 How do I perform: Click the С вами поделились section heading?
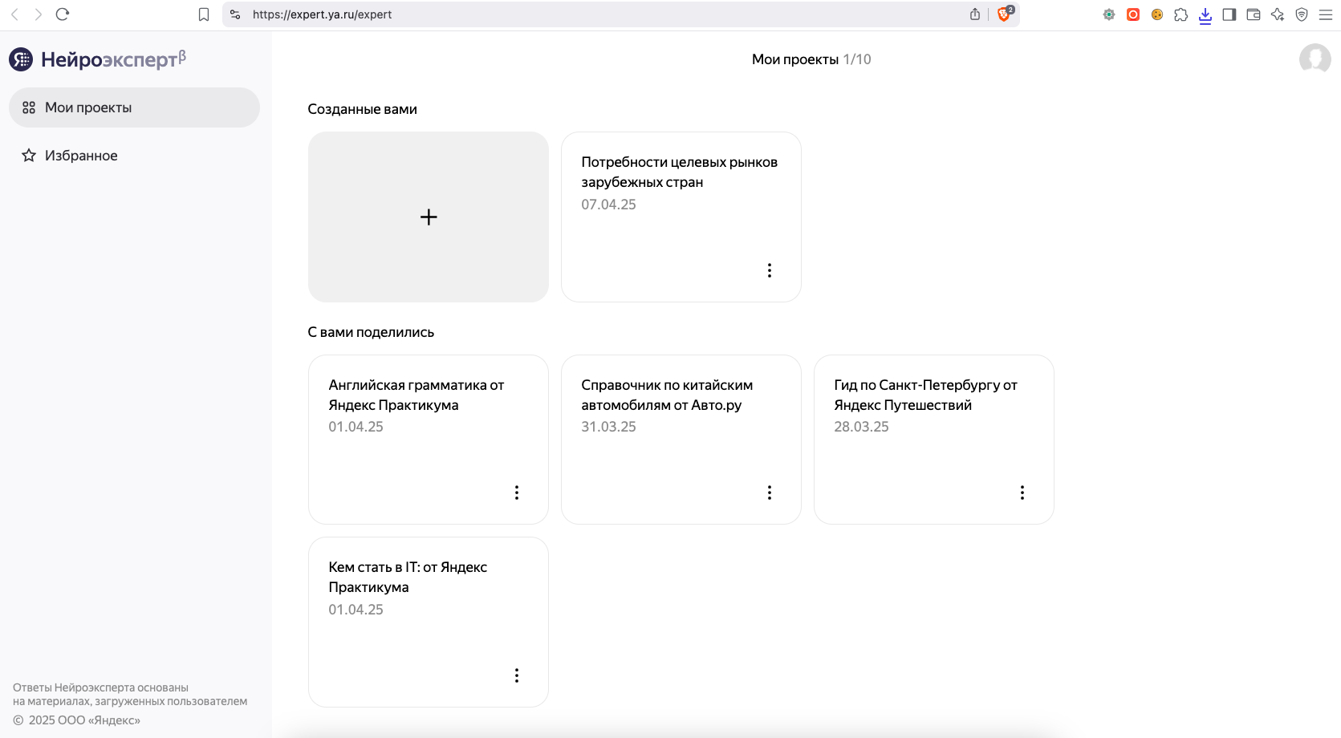click(x=371, y=332)
